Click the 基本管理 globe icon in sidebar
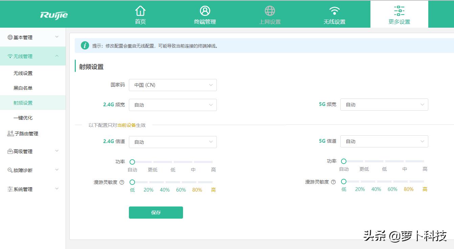Screen dimensions: 454x249 pyautogui.click(x=10, y=37)
